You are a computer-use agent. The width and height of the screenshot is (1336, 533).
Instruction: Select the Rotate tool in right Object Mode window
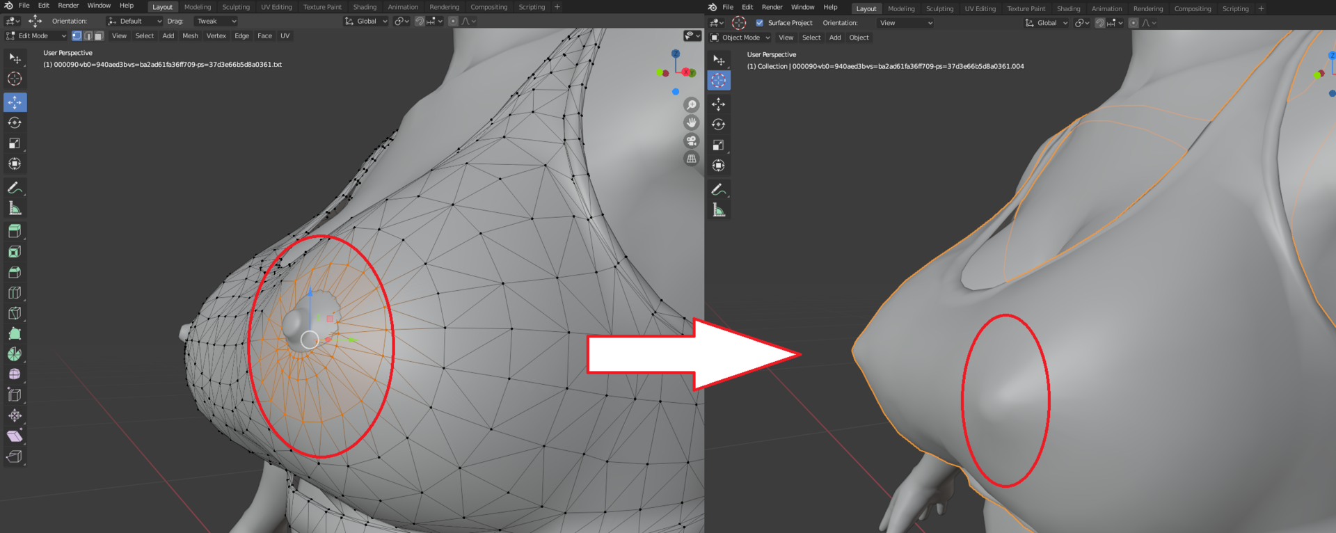click(x=719, y=125)
